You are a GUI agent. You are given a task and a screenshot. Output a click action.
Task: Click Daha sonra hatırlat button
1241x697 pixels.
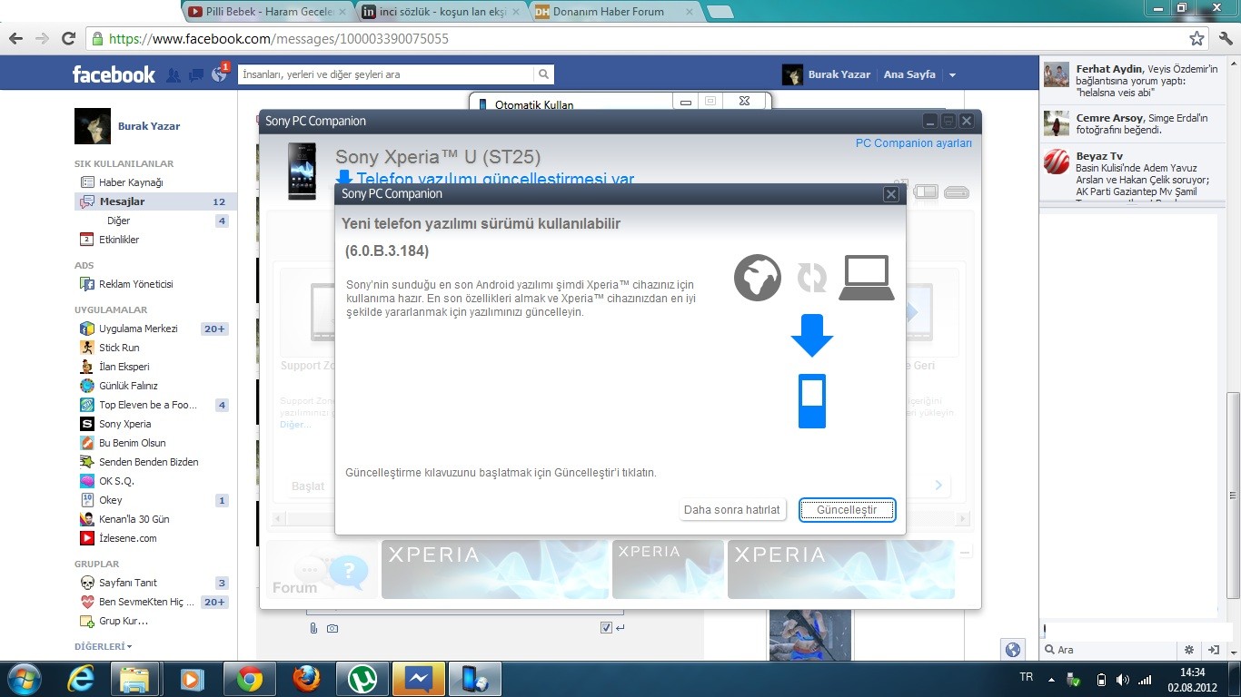point(731,510)
